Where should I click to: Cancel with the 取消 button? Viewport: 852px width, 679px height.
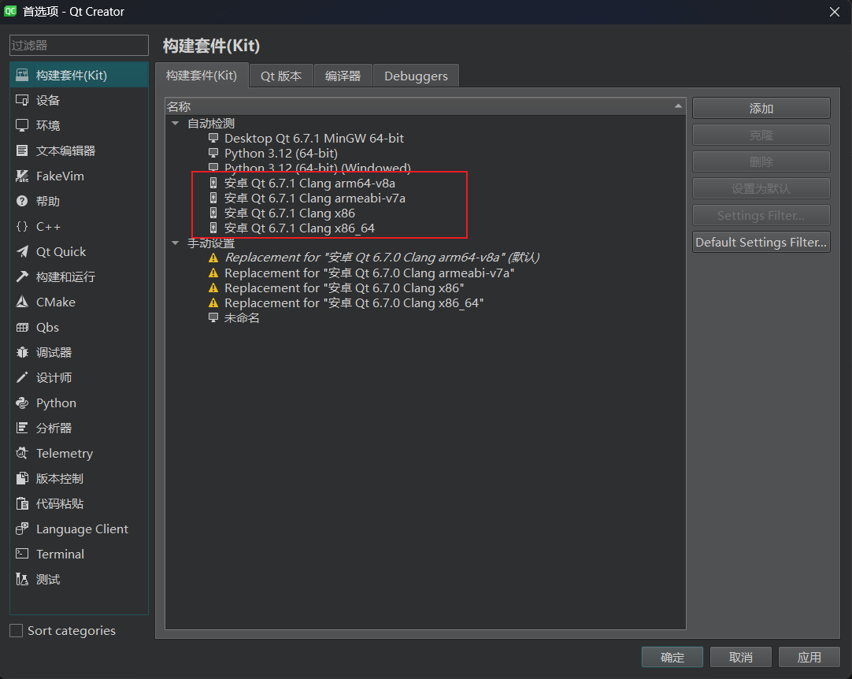tap(741, 657)
